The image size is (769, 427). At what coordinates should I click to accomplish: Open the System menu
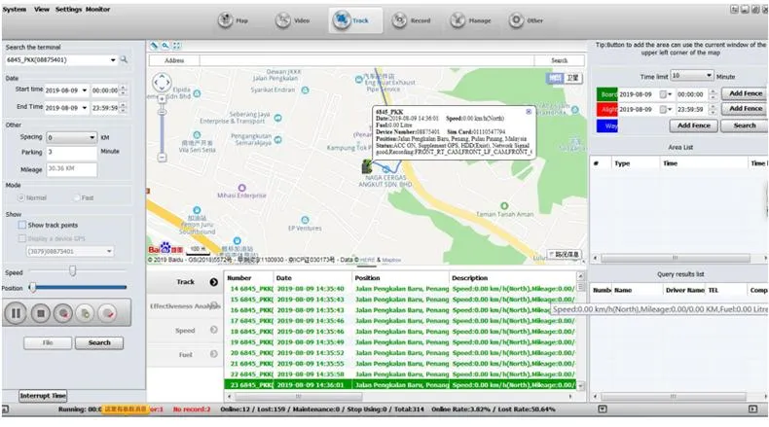pos(15,8)
